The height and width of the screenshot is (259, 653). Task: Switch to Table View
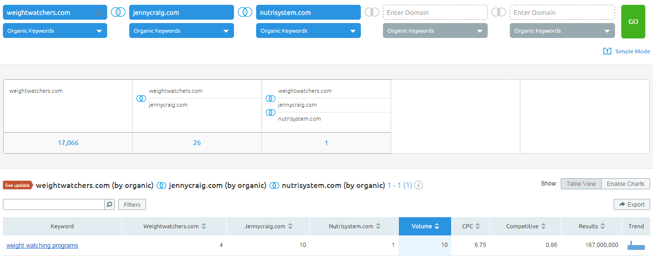click(x=581, y=184)
